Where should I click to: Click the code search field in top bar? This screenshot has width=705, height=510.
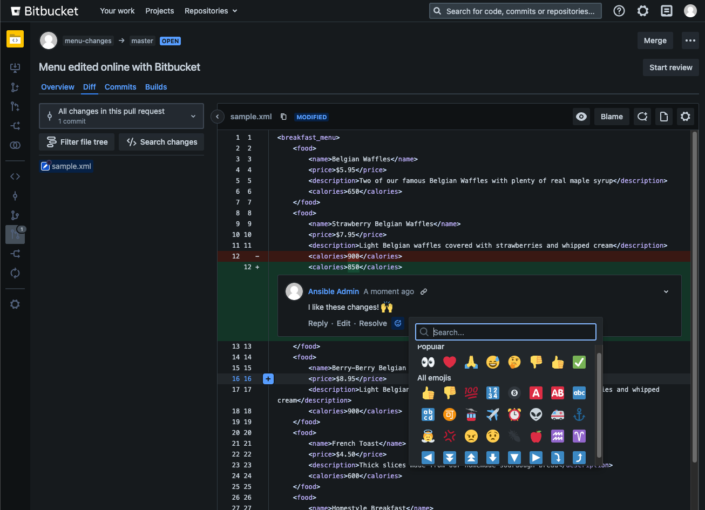[516, 11]
